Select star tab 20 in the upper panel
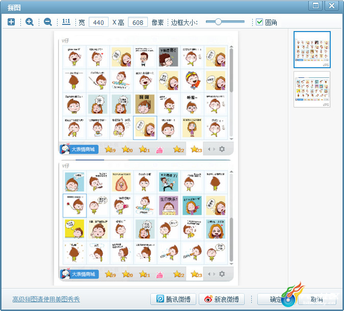This screenshot has height=311, width=344. click(127, 150)
